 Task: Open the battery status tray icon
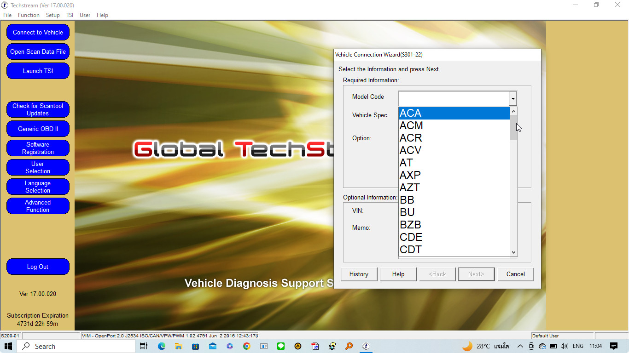553,346
